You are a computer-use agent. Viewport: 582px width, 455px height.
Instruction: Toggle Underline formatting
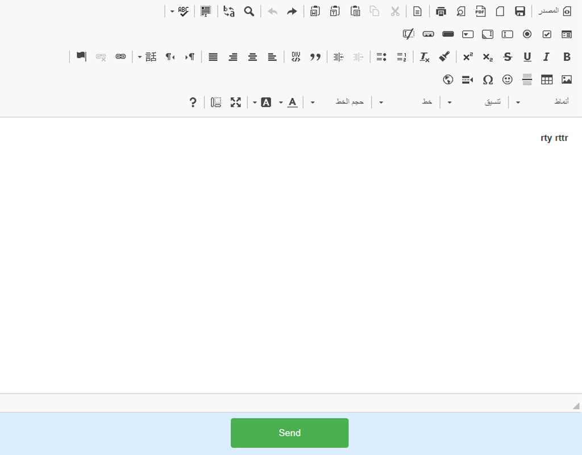click(x=527, y=57)
